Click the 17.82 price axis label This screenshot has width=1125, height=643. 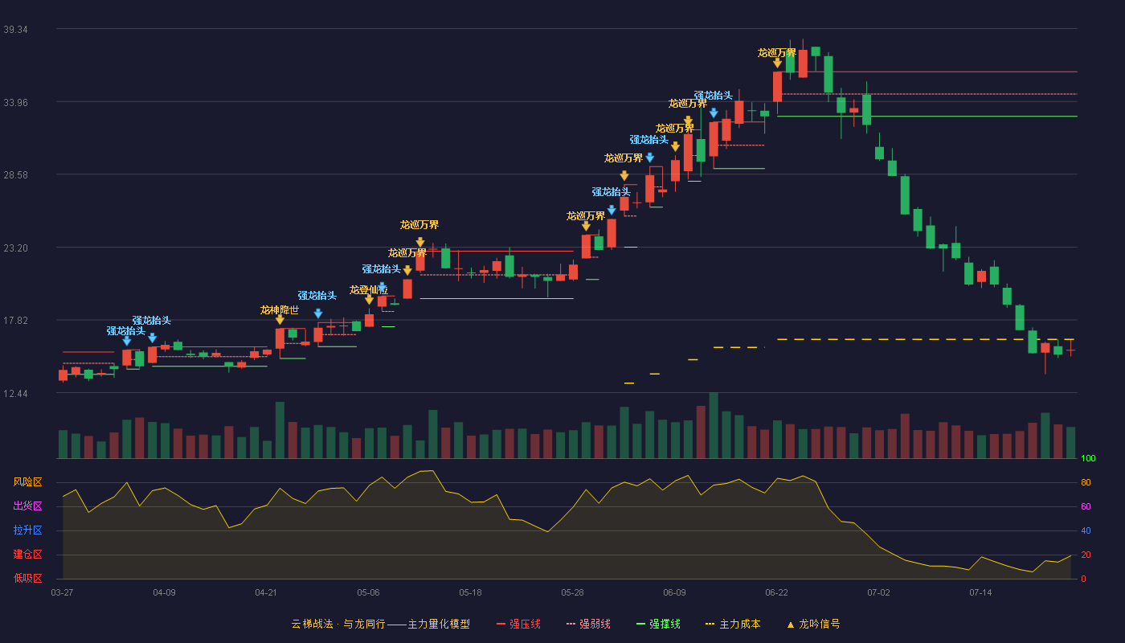(x=15, y=320)
